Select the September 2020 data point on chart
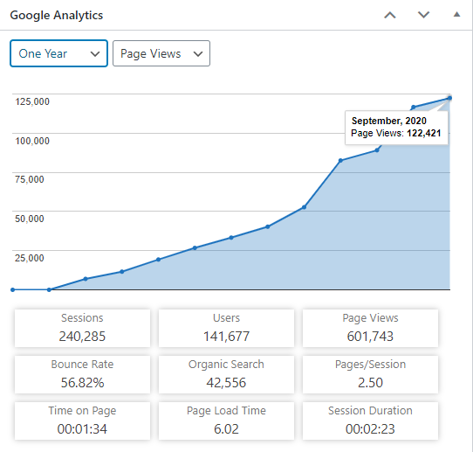 pyautogui.click(x=449, y=98)
